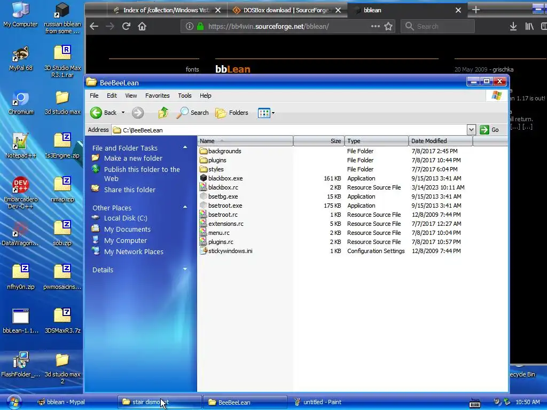Select Embarcadero Dev-C++ desktop icon
The image size is (547, 410).
pos(21,193)
